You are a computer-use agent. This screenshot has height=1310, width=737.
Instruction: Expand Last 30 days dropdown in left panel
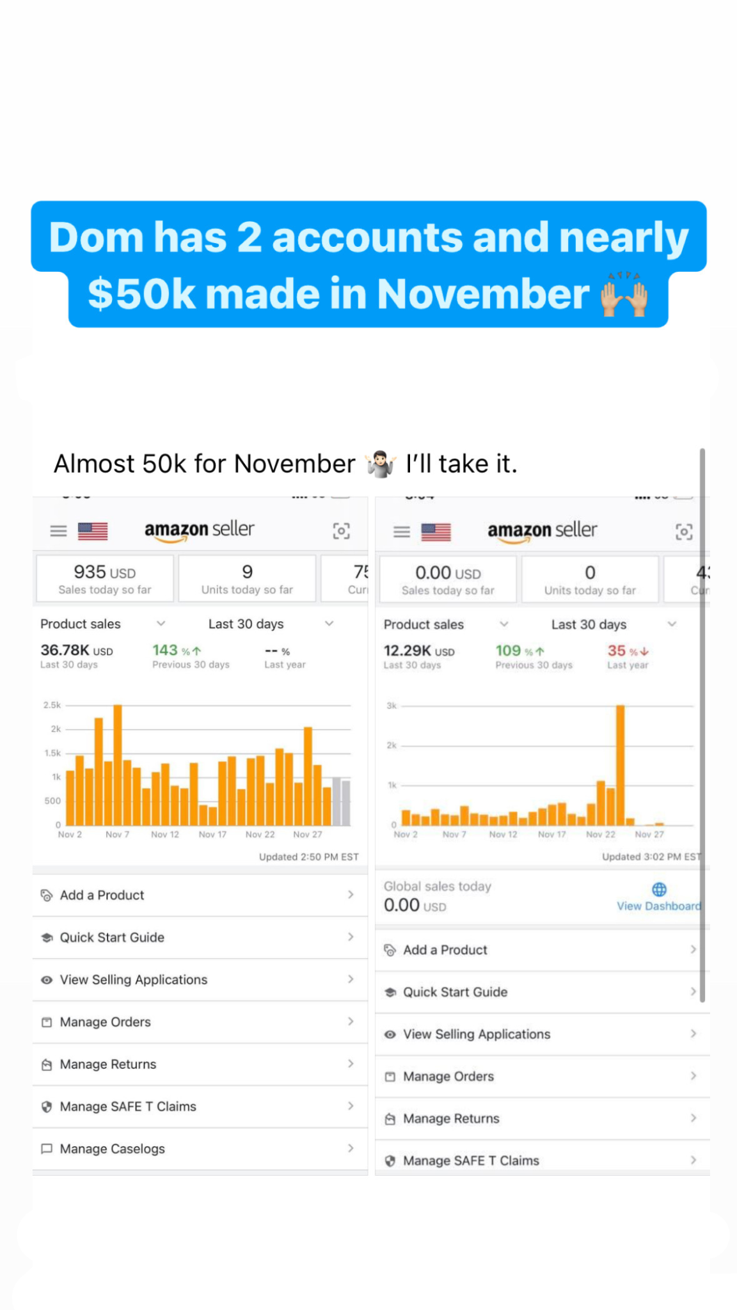(329, 624)
